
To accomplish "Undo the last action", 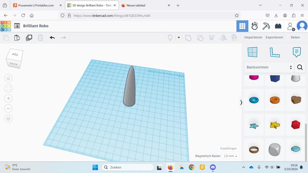I will pos(52,37).
